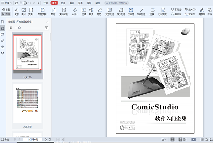Adjust the thumbnail size slider
213x143 pixels.
point(19,28)
